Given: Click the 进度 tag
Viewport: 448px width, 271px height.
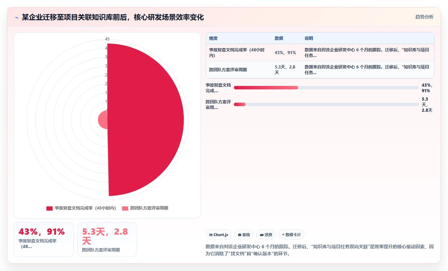Looking at the screenshot, I should coord(266,235).
